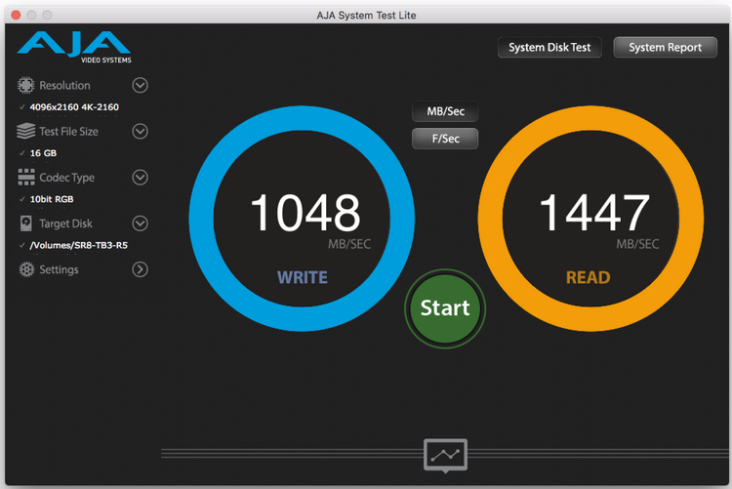Click the READ gauge label
The height and width of the screenshot is (489, 732).
point(589,277)
